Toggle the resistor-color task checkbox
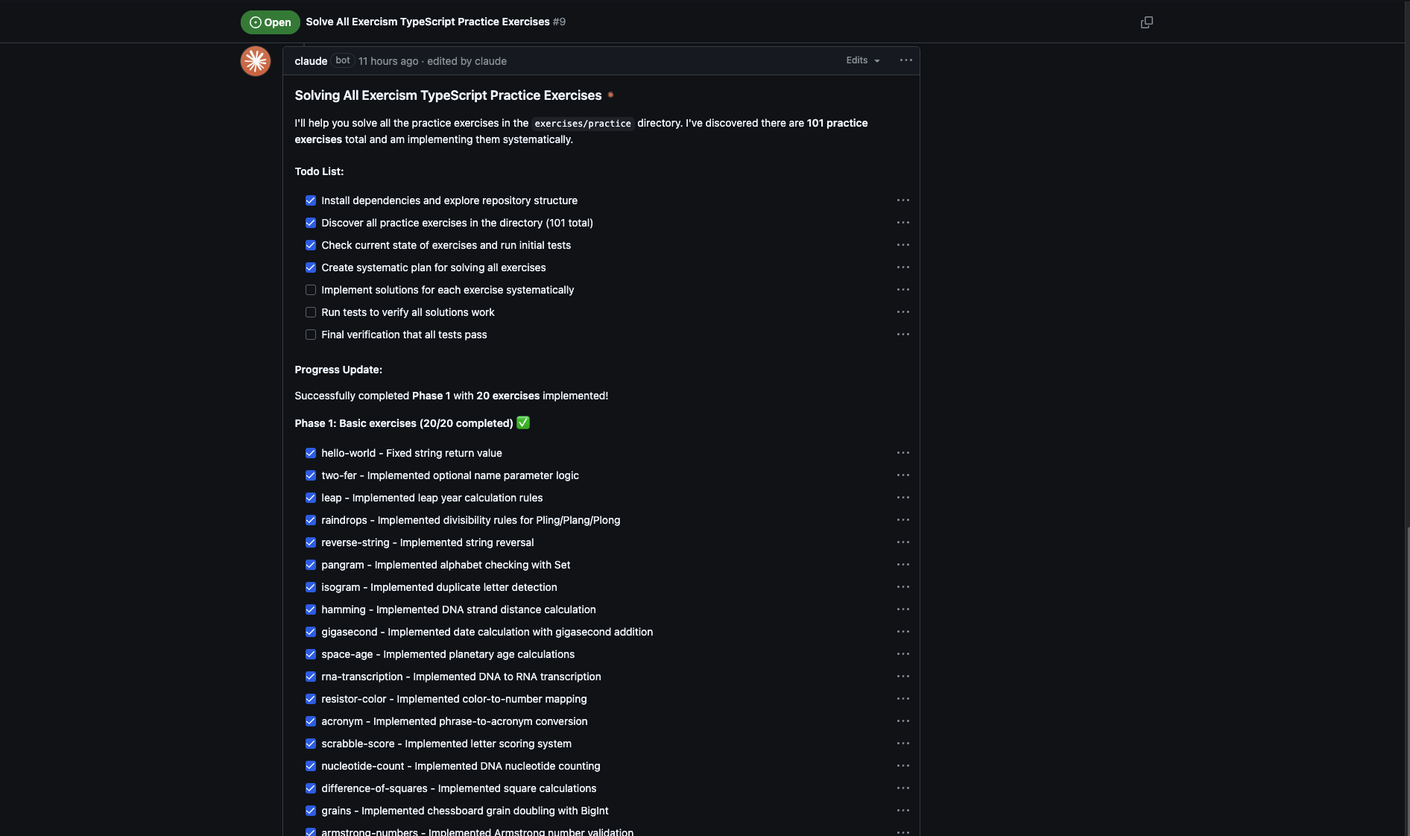1410x836 pixels. click(x=311, y=699)
